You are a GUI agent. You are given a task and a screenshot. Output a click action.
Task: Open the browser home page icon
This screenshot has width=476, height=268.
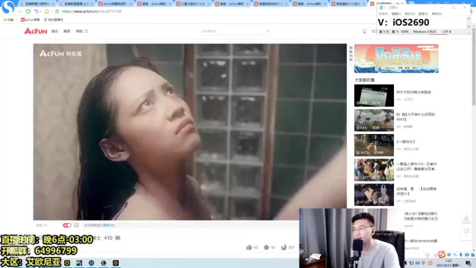coord(47,11)
